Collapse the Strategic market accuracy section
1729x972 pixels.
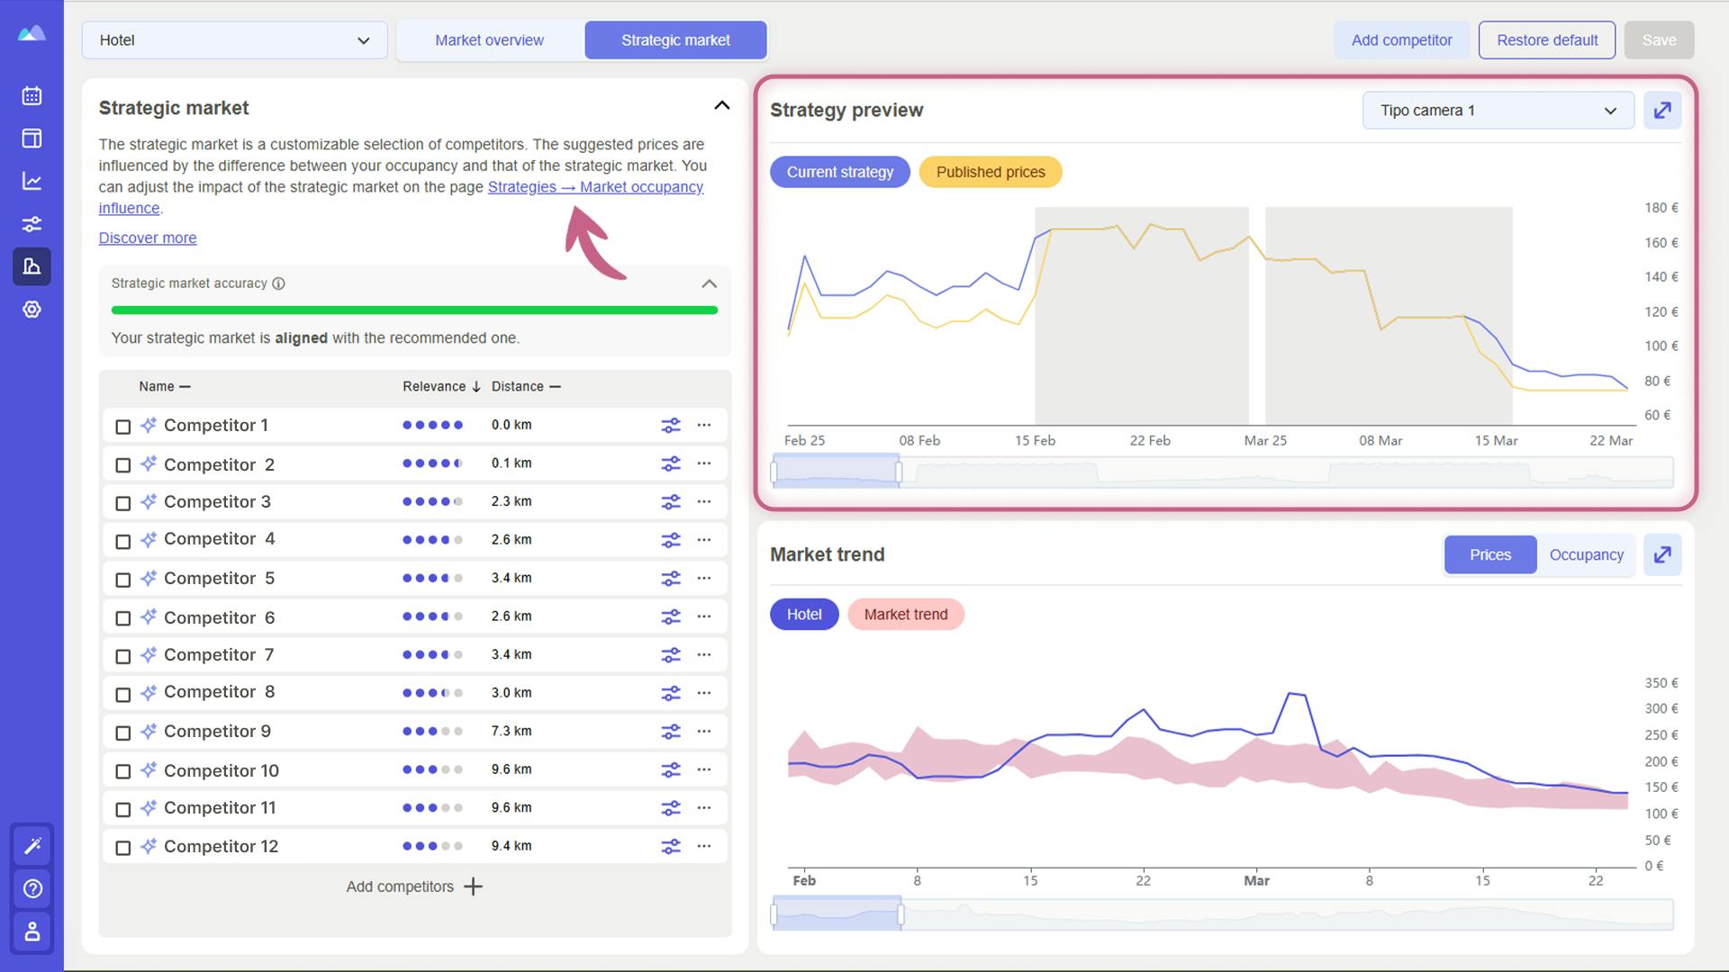pyautogui.click(x=709, y=283)
